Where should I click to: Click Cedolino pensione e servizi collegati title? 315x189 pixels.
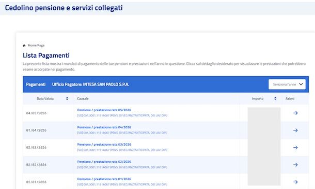click(64, 8)
